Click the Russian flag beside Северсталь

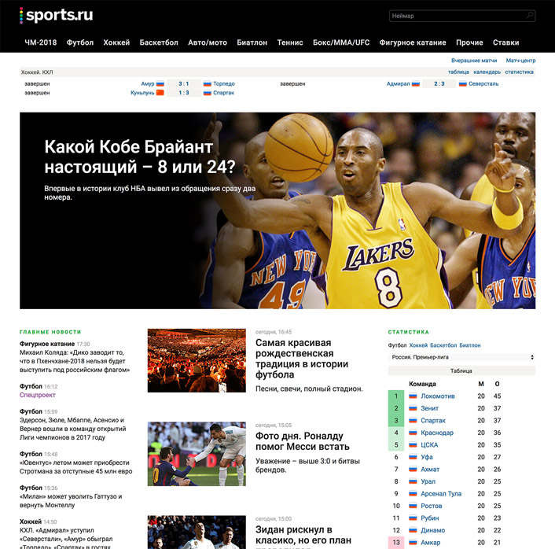(462, 84)
